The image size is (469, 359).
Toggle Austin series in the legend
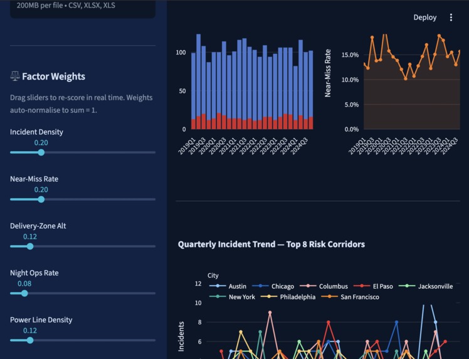(x=228, y=286)
